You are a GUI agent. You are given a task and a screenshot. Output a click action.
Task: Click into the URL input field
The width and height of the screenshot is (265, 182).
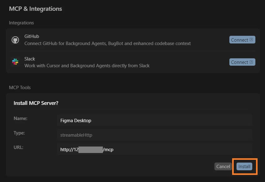tap(154, 150)
